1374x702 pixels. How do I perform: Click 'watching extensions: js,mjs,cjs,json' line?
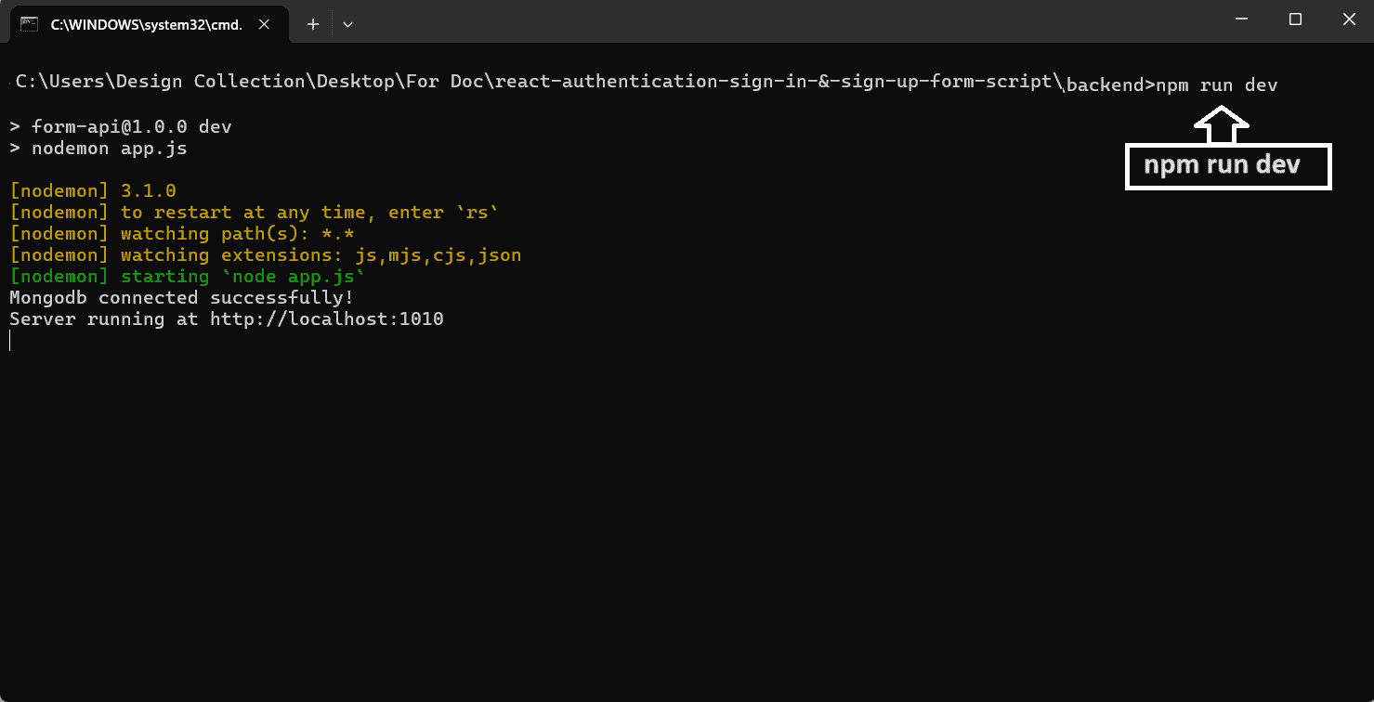coord(266,255)
